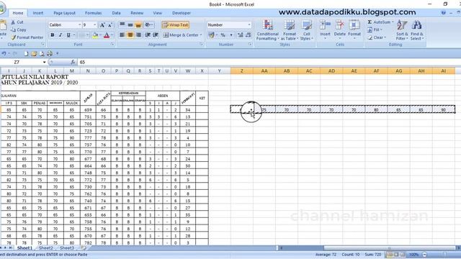461x259 pixels.
Task: Activate the Format Painter tool
Action: 27,37
